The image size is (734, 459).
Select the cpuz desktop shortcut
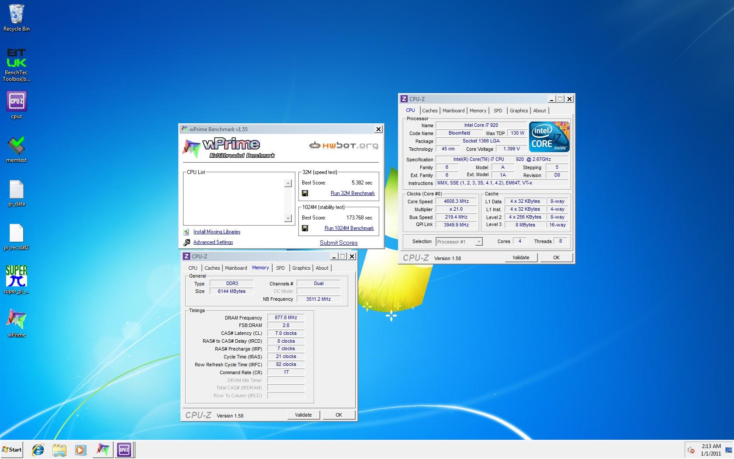(17, 105)
